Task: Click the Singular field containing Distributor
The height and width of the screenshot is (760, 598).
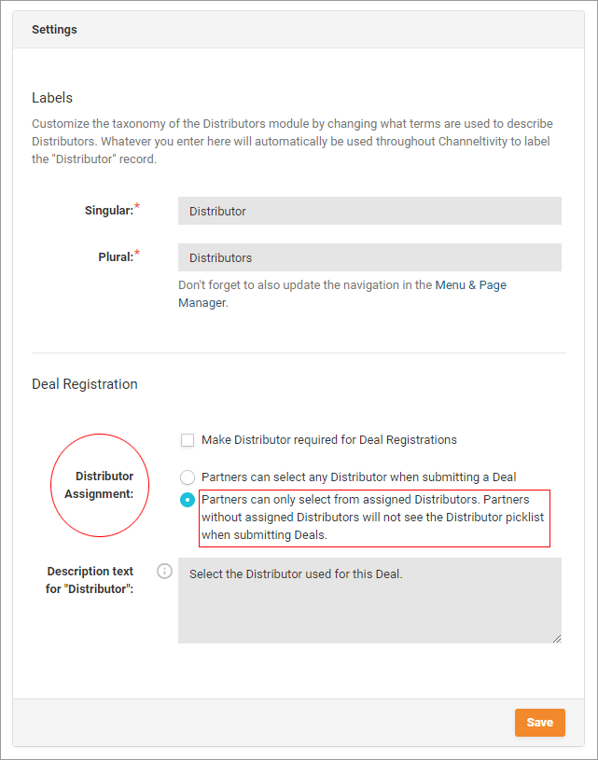Action: (x=369, y=211)
